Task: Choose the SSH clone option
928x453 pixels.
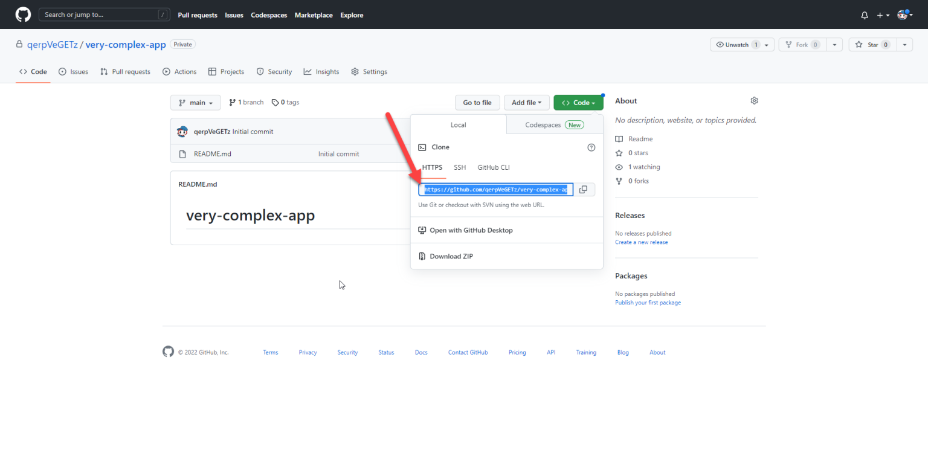Action: 460,167
